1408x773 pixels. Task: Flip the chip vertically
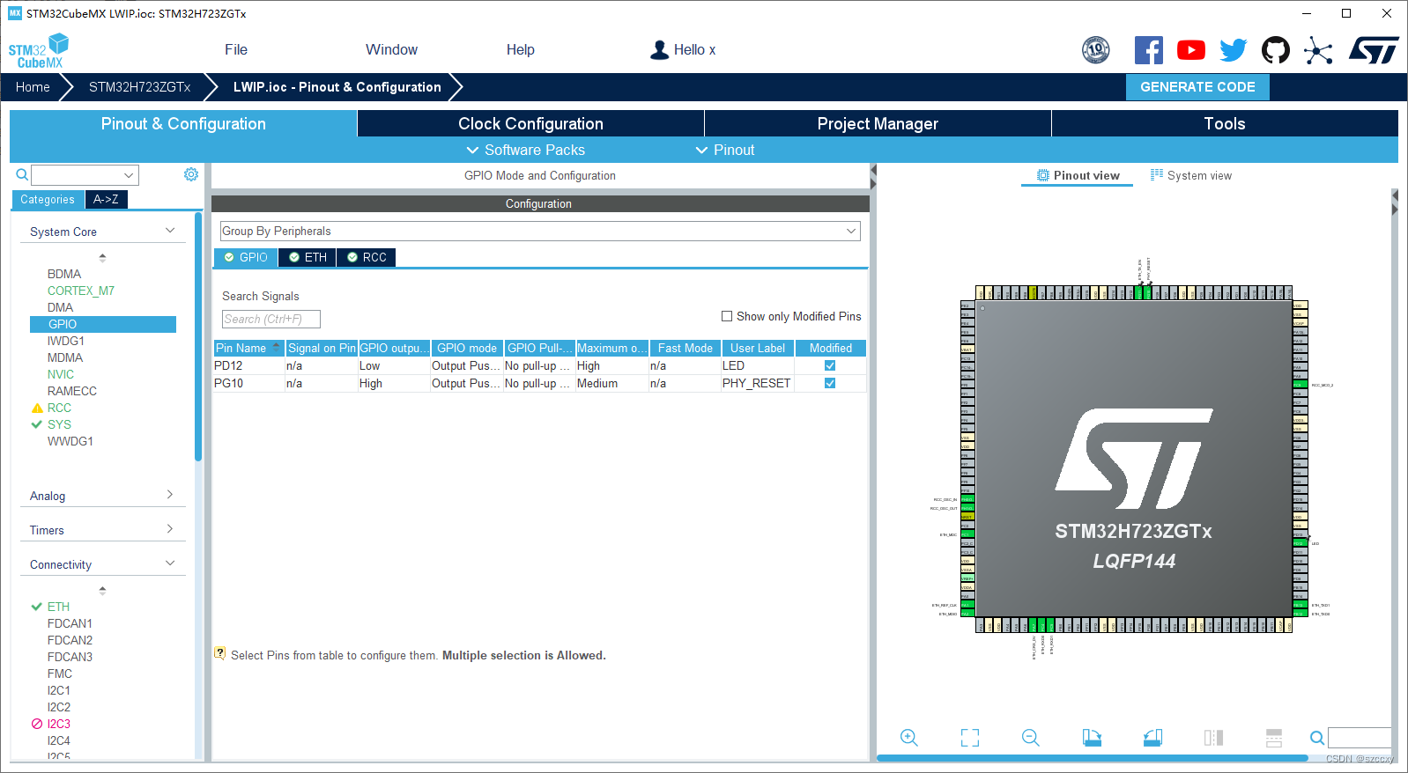click(x=1274, y=738)
